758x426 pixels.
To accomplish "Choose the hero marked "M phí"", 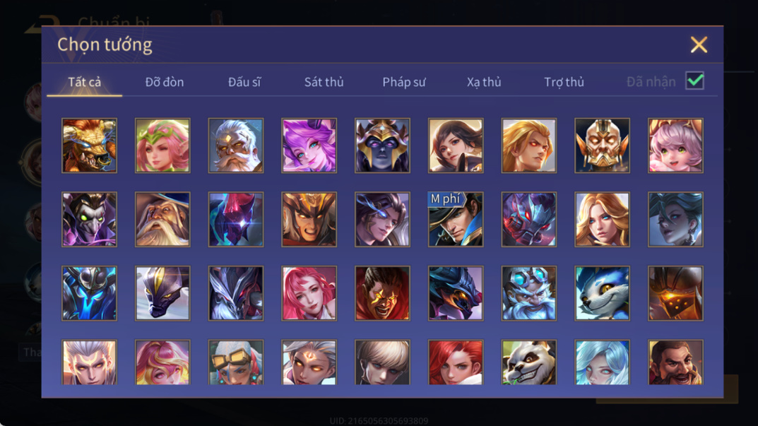I will coord(456,220).
